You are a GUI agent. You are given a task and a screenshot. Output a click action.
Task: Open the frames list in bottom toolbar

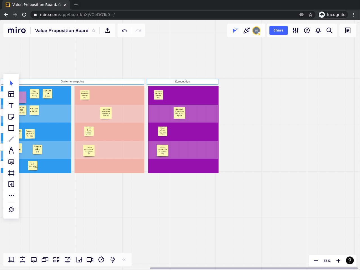[11, 260]
